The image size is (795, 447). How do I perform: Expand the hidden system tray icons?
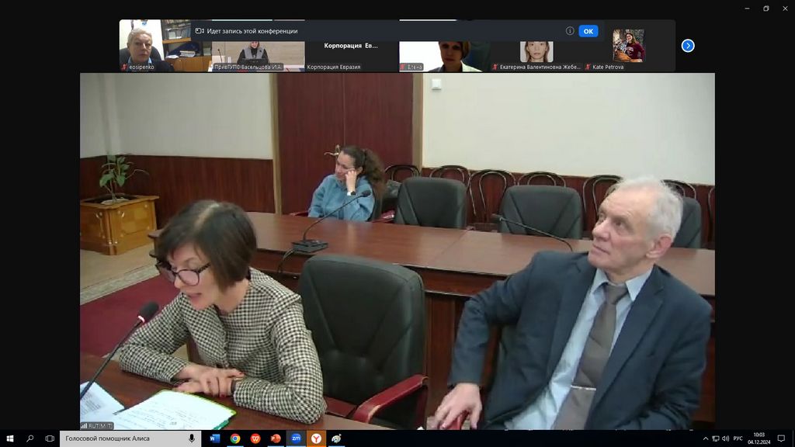(x=704, y=438)
